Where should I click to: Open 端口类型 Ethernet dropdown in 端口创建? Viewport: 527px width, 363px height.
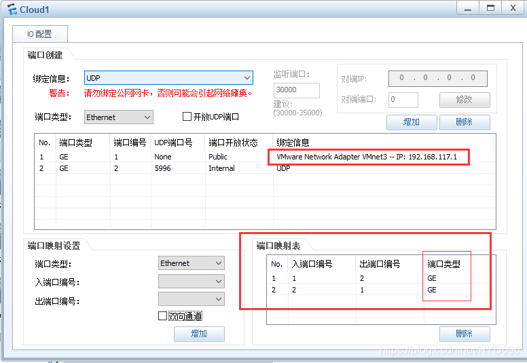tap(119, 117)
